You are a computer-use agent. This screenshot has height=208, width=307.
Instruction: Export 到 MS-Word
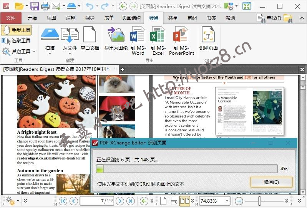pyautogui.click(x=138, y=41)
